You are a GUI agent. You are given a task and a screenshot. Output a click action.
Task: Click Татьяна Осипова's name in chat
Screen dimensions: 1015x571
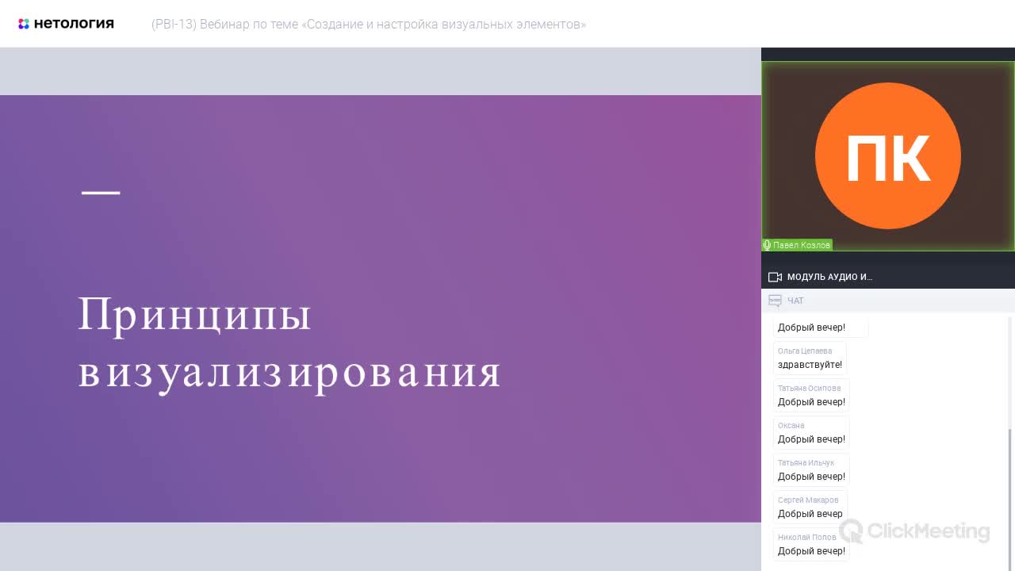tap(808, 389)
